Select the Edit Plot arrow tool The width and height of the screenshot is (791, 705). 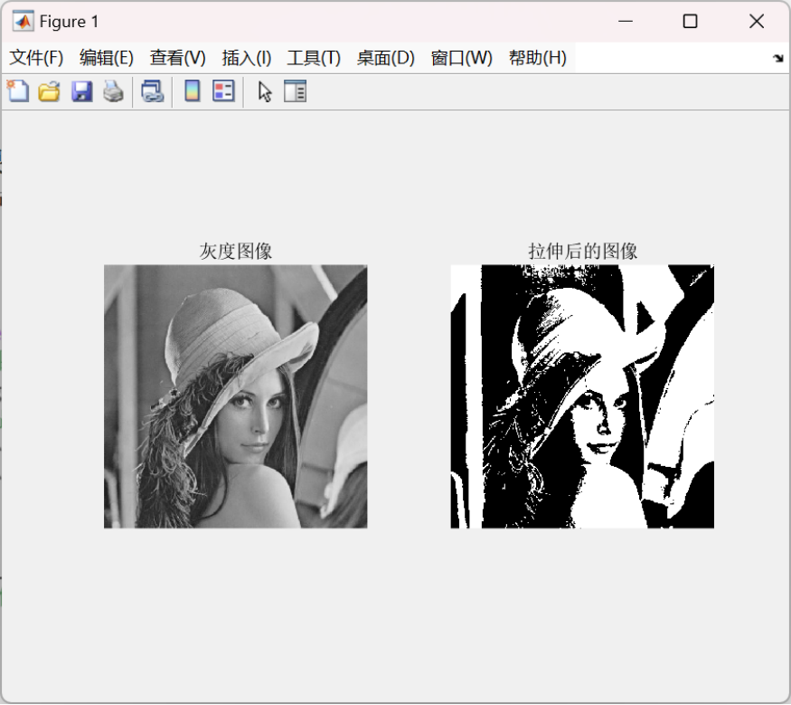pos(265,91)
